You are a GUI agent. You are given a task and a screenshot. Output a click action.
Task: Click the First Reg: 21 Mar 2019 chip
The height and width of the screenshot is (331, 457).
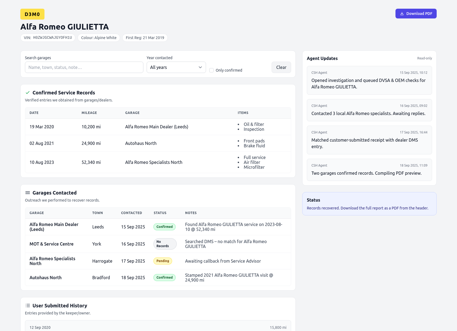tap(145, 38)
